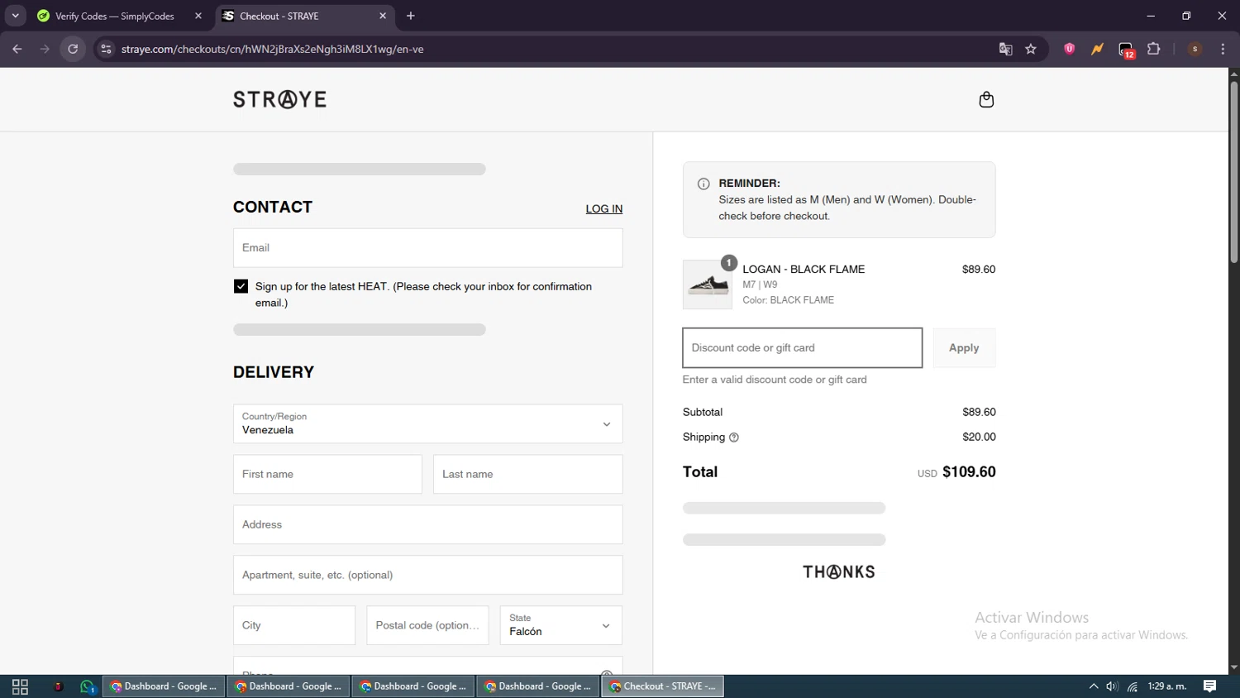Click the network Wi-Fi tray icon
The image size is (1240, 698).
1133,686
